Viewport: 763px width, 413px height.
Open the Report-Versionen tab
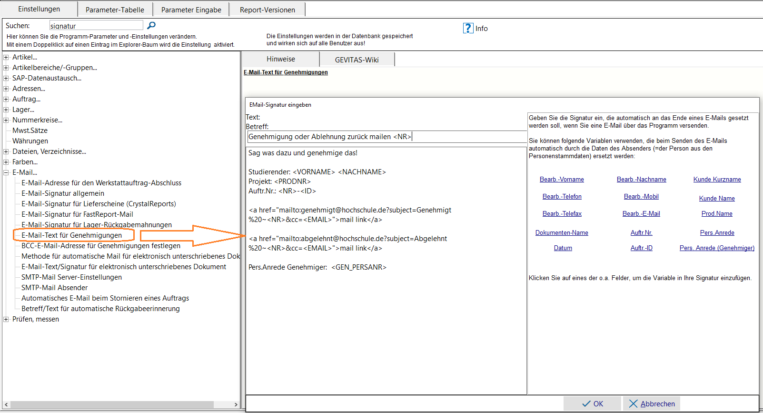(x=268, y=10)
